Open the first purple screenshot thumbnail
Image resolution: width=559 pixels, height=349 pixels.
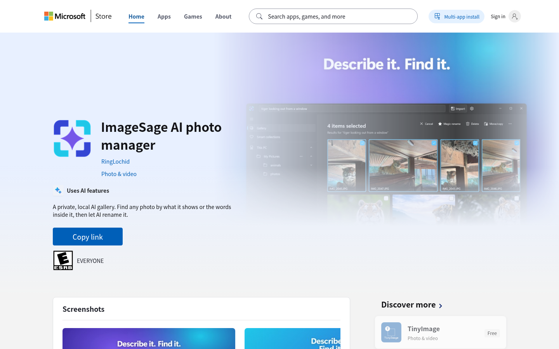(149, 339)
